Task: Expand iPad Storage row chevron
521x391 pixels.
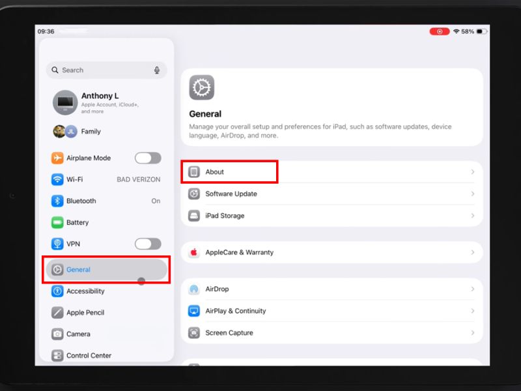Action: click(x=473, y=216)
